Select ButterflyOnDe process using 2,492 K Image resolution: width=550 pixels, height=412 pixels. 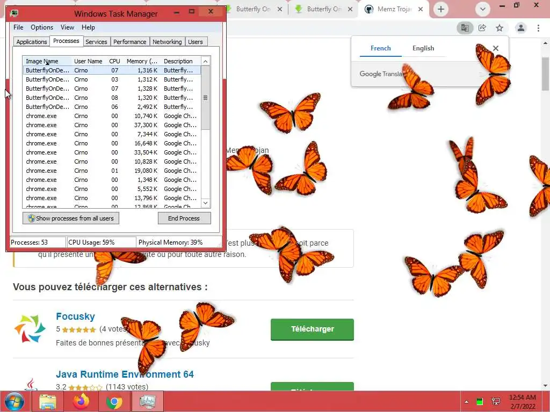point(112,107)
